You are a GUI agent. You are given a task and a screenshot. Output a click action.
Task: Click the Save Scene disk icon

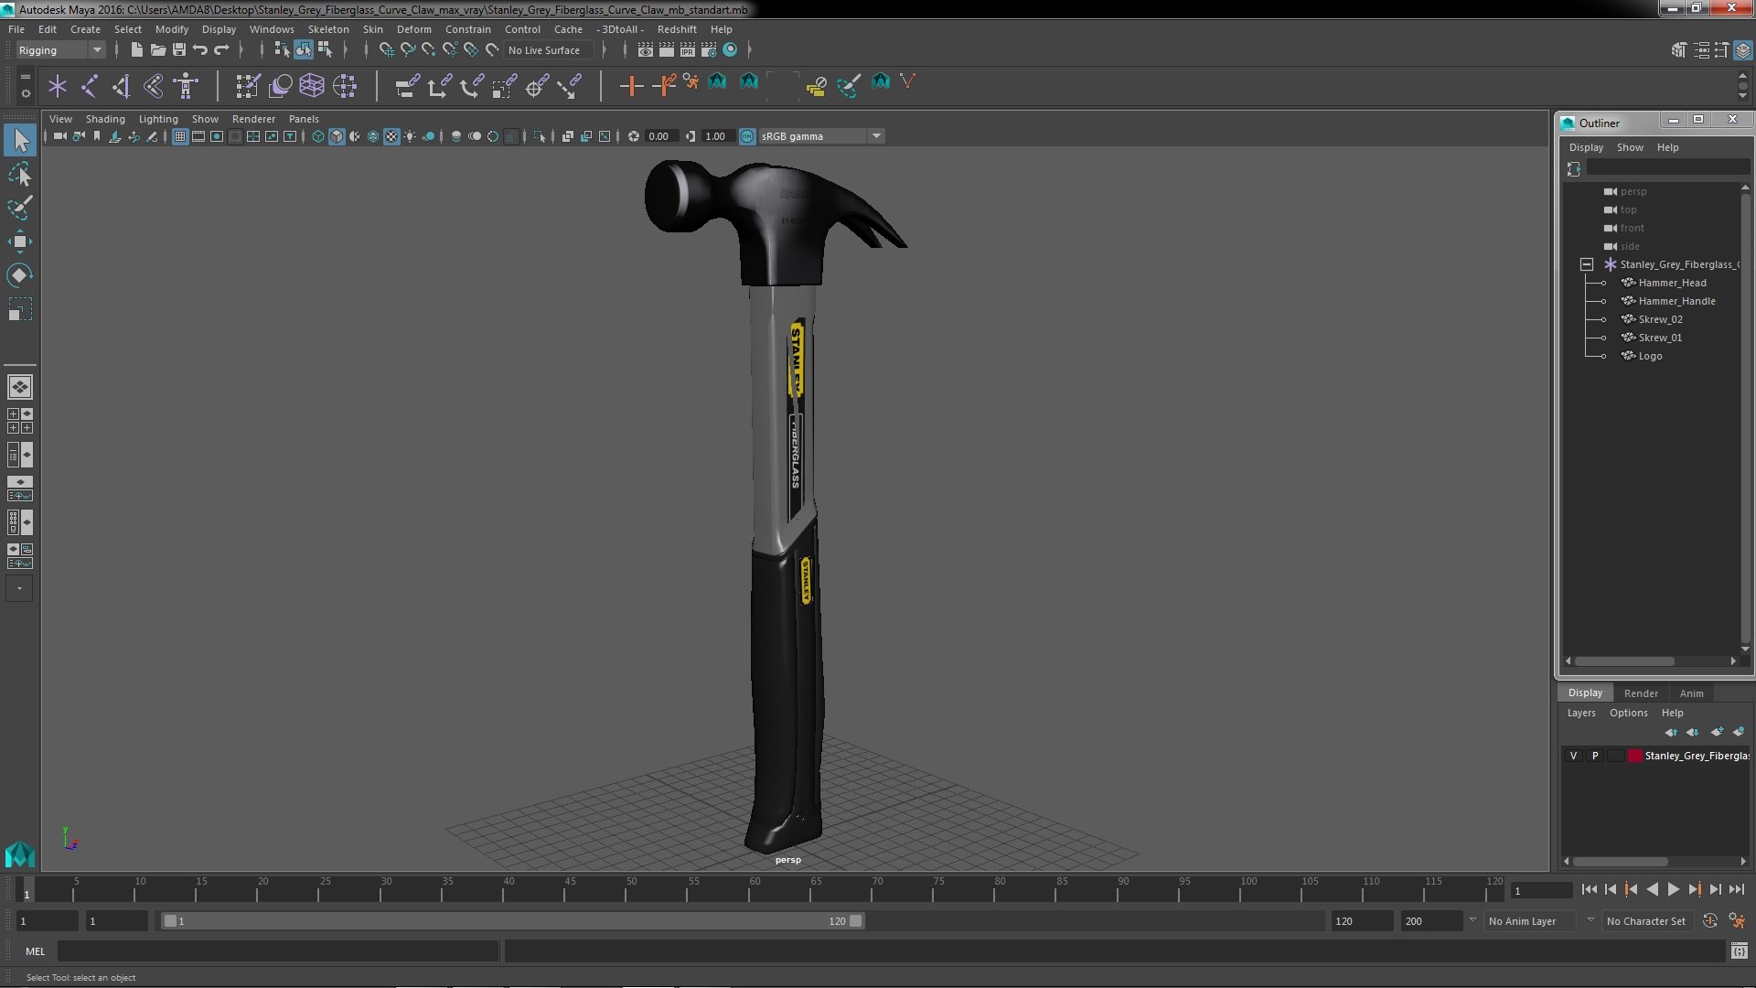[x=179, y=49]
